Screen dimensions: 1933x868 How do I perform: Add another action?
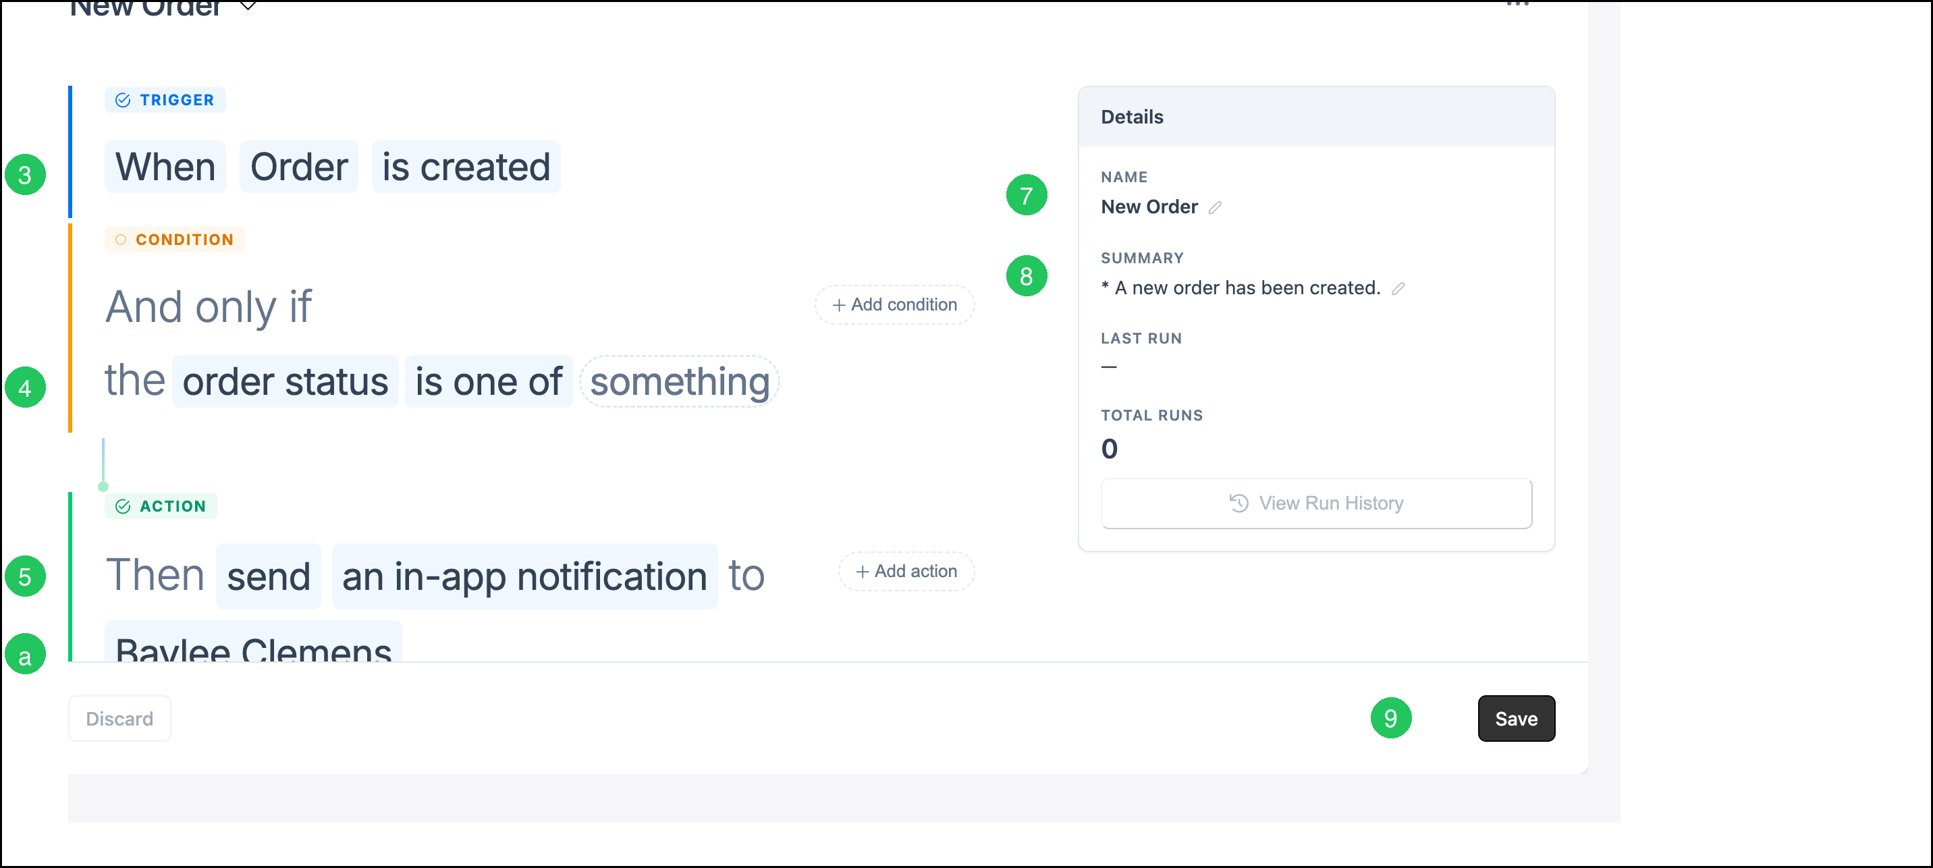pos(906,572)
